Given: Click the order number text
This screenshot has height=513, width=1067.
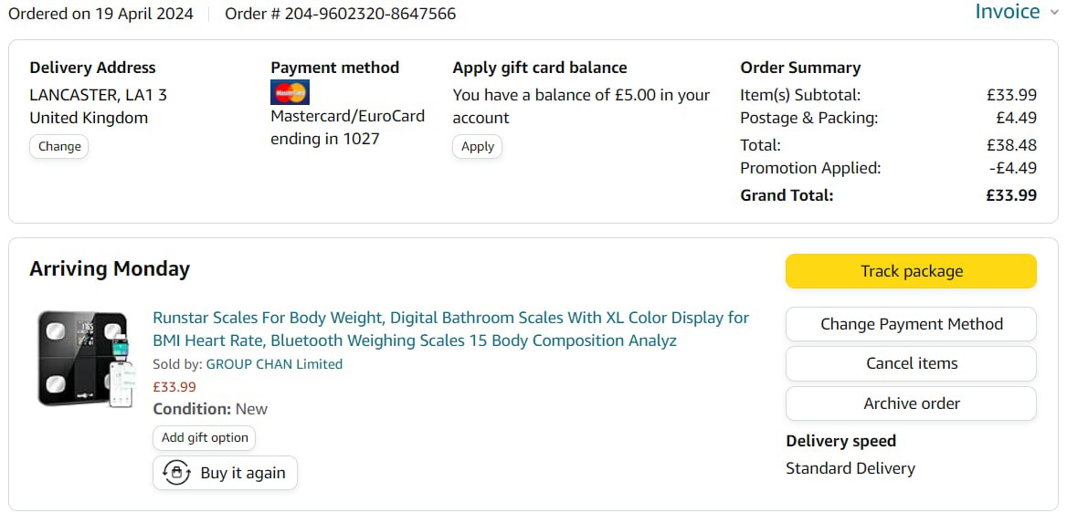Looking at the screenshot, I should click(341, 14).
